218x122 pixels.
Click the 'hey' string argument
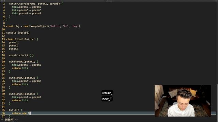point(75,26)
